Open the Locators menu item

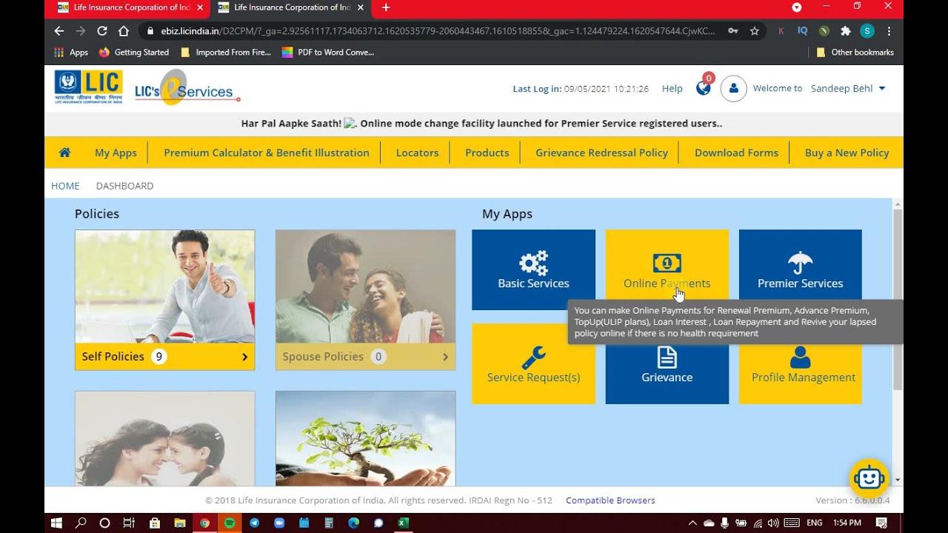click(x=417, y=152)
